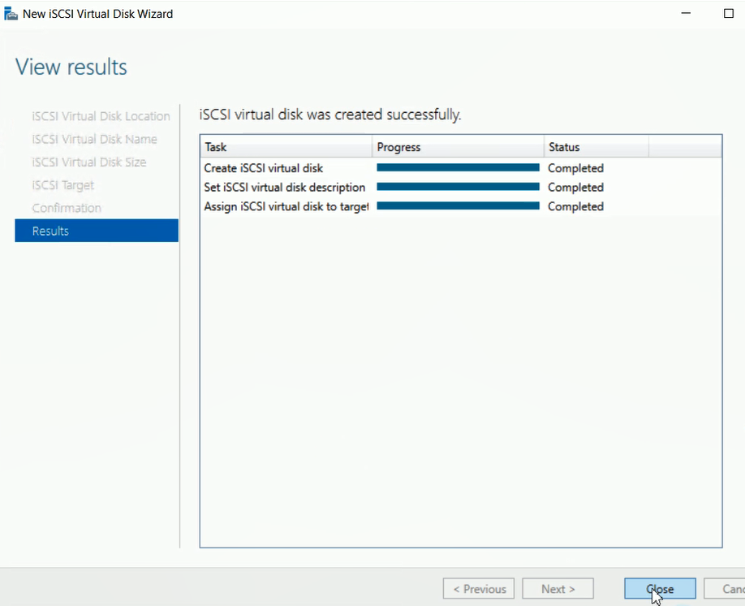The height and width of the screenshot is (606, 745).
Task: Click the progress bar for Assign to target task
Action: tap(458, 206)
